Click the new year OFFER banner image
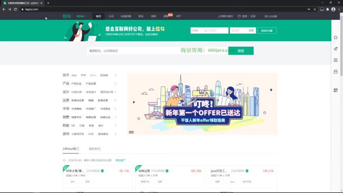This screenshot has height=193, width=343. coord(202,104)
